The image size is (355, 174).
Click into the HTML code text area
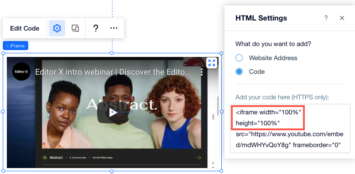click(290, 128)
